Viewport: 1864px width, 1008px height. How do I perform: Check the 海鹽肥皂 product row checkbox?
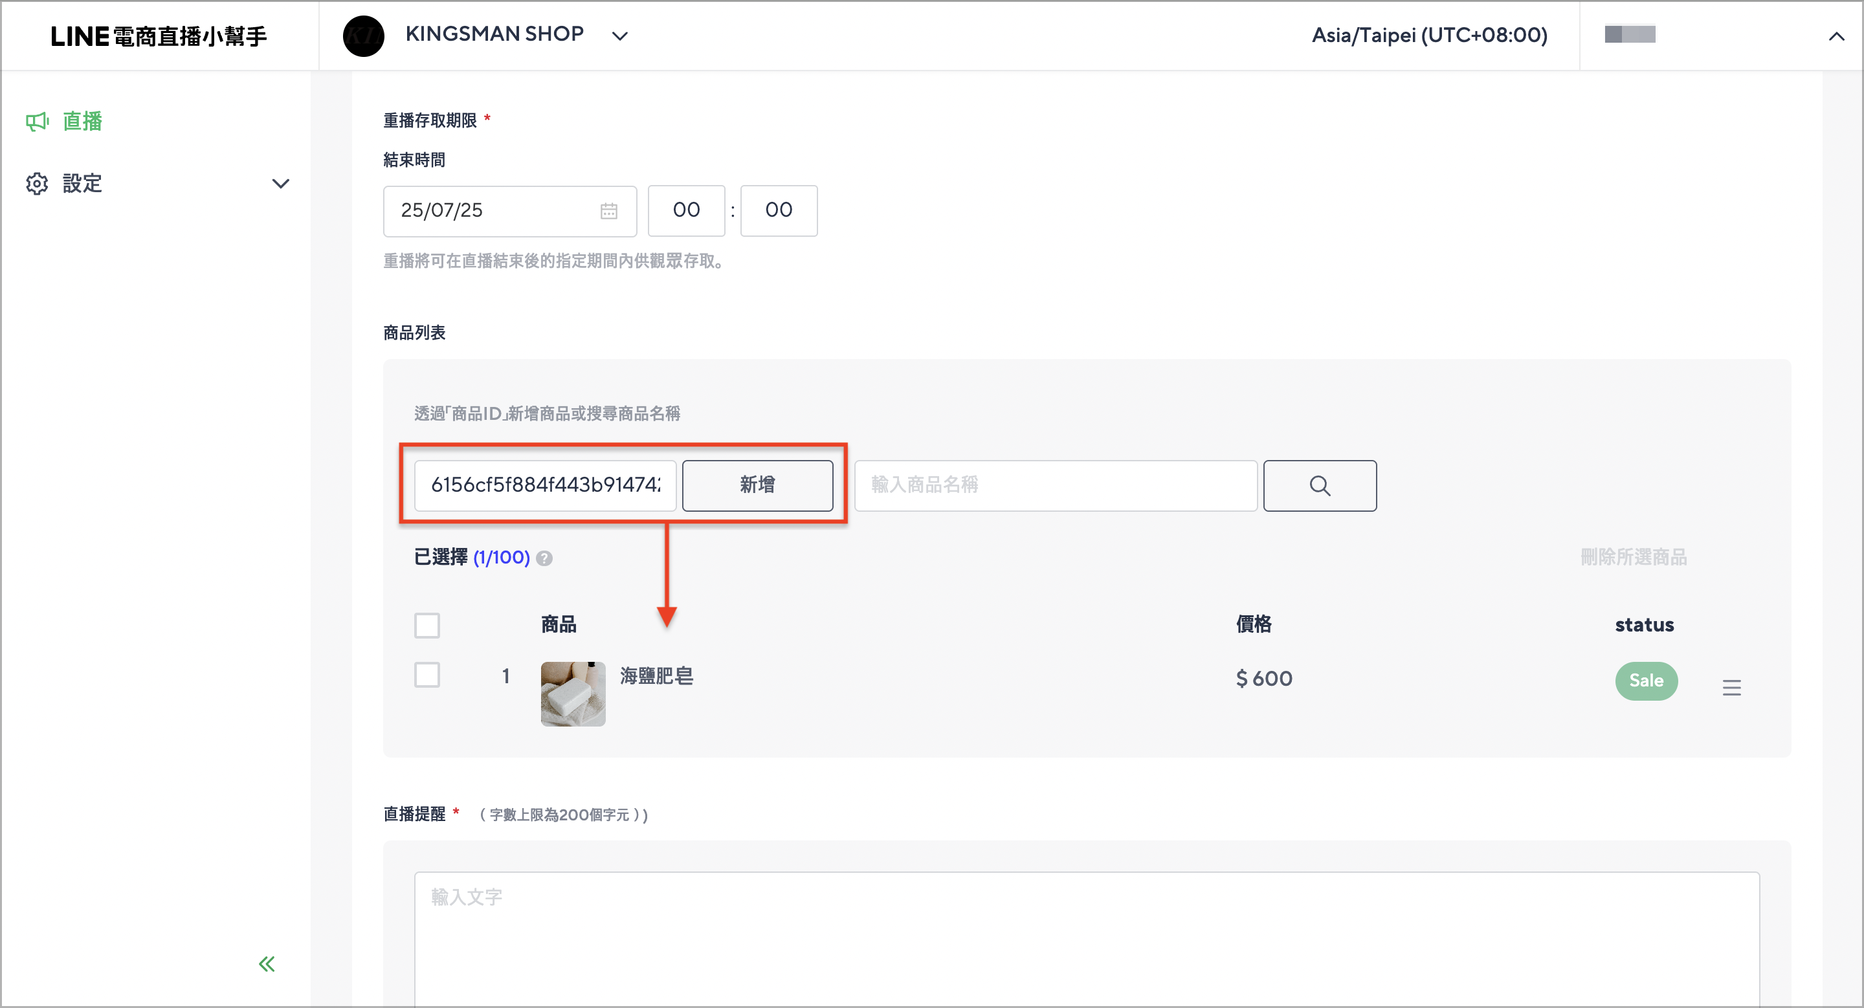click(x=427, y=675)
